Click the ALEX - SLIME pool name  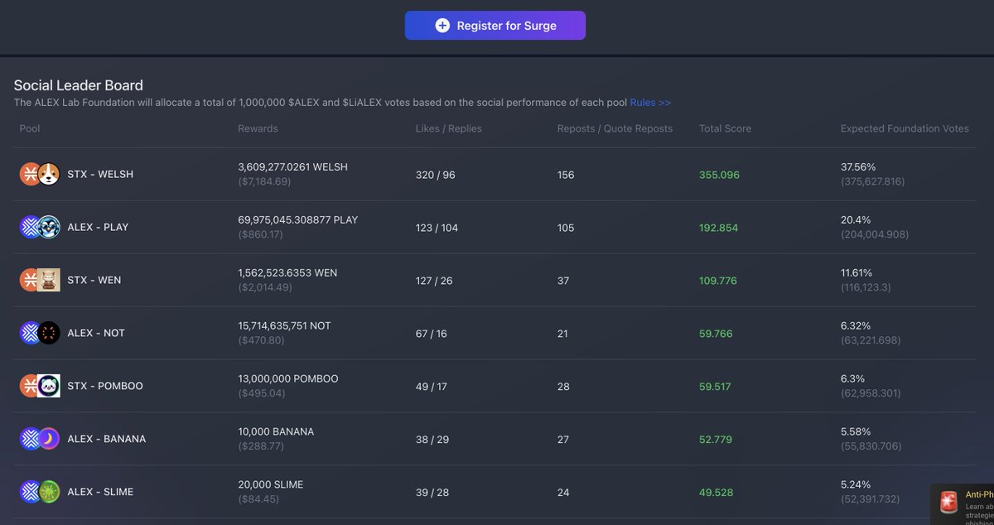[100, 493]
